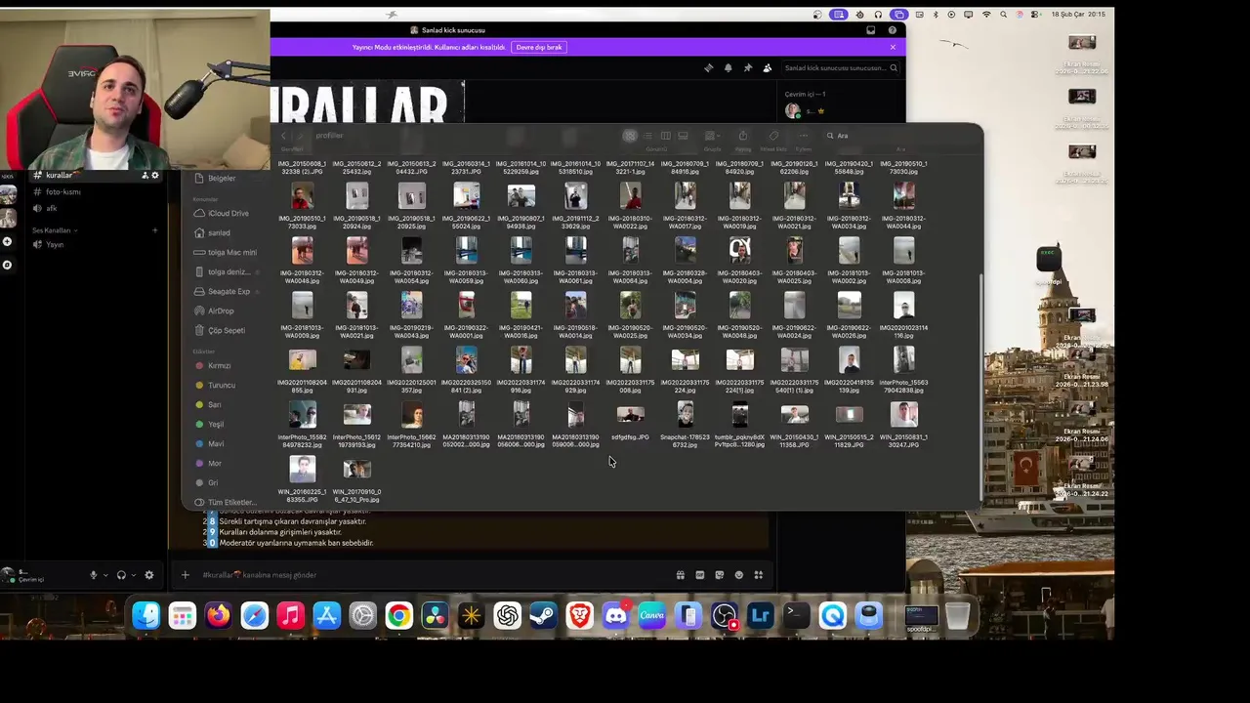Toggle Discord microphone mute
The height and width of the screenshot is (703, 1250).
(94, 575)
